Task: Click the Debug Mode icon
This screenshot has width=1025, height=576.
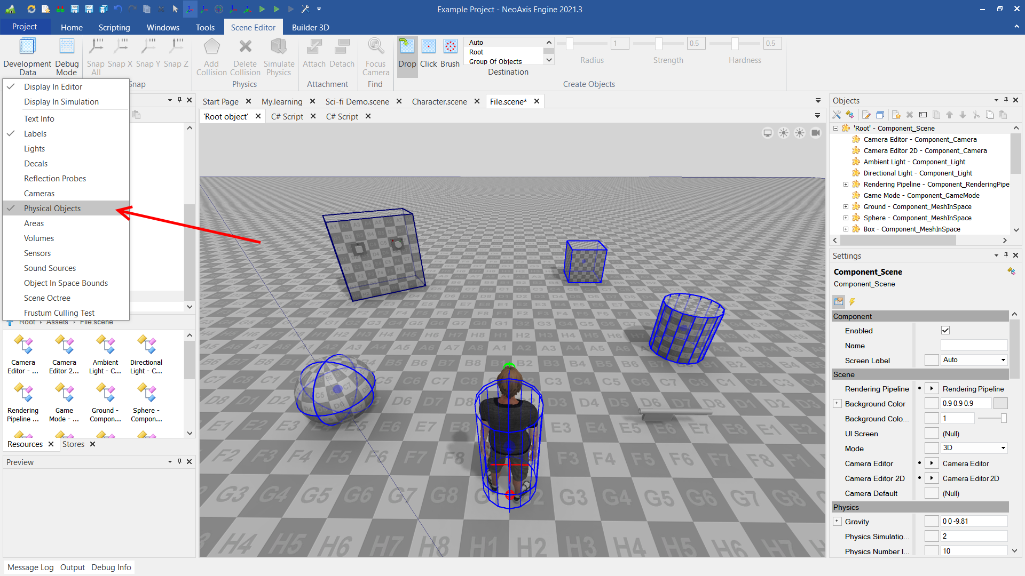Action: (67, 47)
